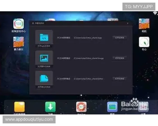Close the shared folder dialog
Image resolution: width=158 pixels, height=126 pixels.
127,23
